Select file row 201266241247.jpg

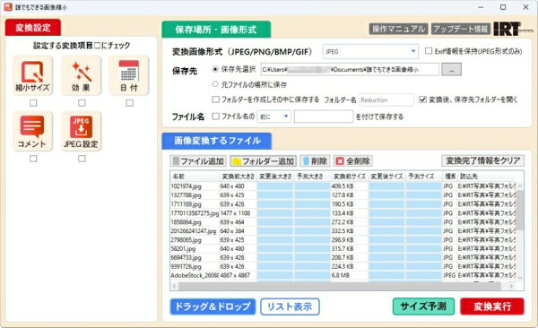[343, 231]
